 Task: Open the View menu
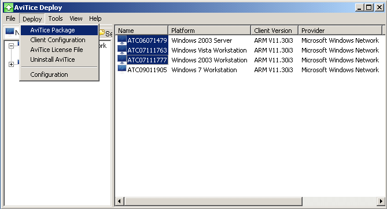pos(76,18)
